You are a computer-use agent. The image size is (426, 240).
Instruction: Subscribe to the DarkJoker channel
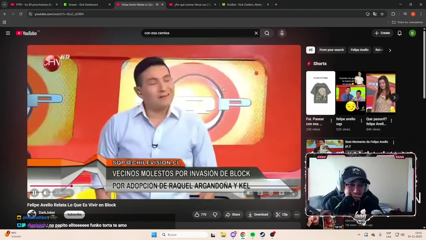[x=74, y=215]
